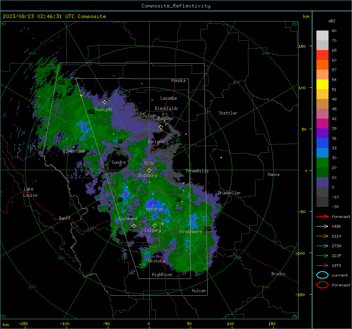Click the 04DK legend text
Screen dimensions: 352x329
(x=336, y=227)
